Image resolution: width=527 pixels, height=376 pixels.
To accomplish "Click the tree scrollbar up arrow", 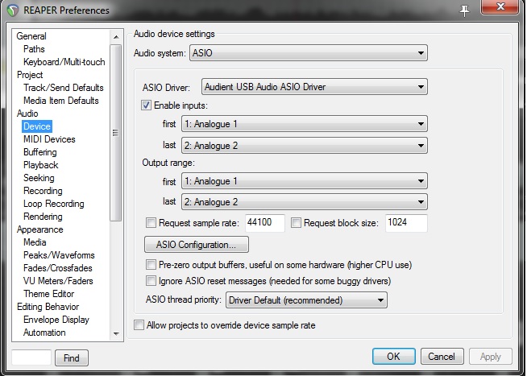I will tap(116, 36).
